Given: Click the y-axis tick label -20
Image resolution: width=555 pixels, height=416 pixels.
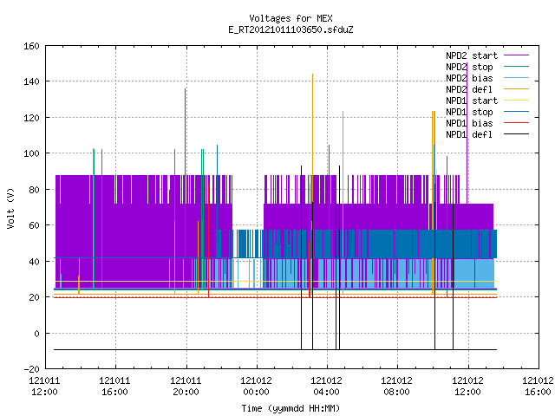Looking at the screenshot, I should coord(31,369).
